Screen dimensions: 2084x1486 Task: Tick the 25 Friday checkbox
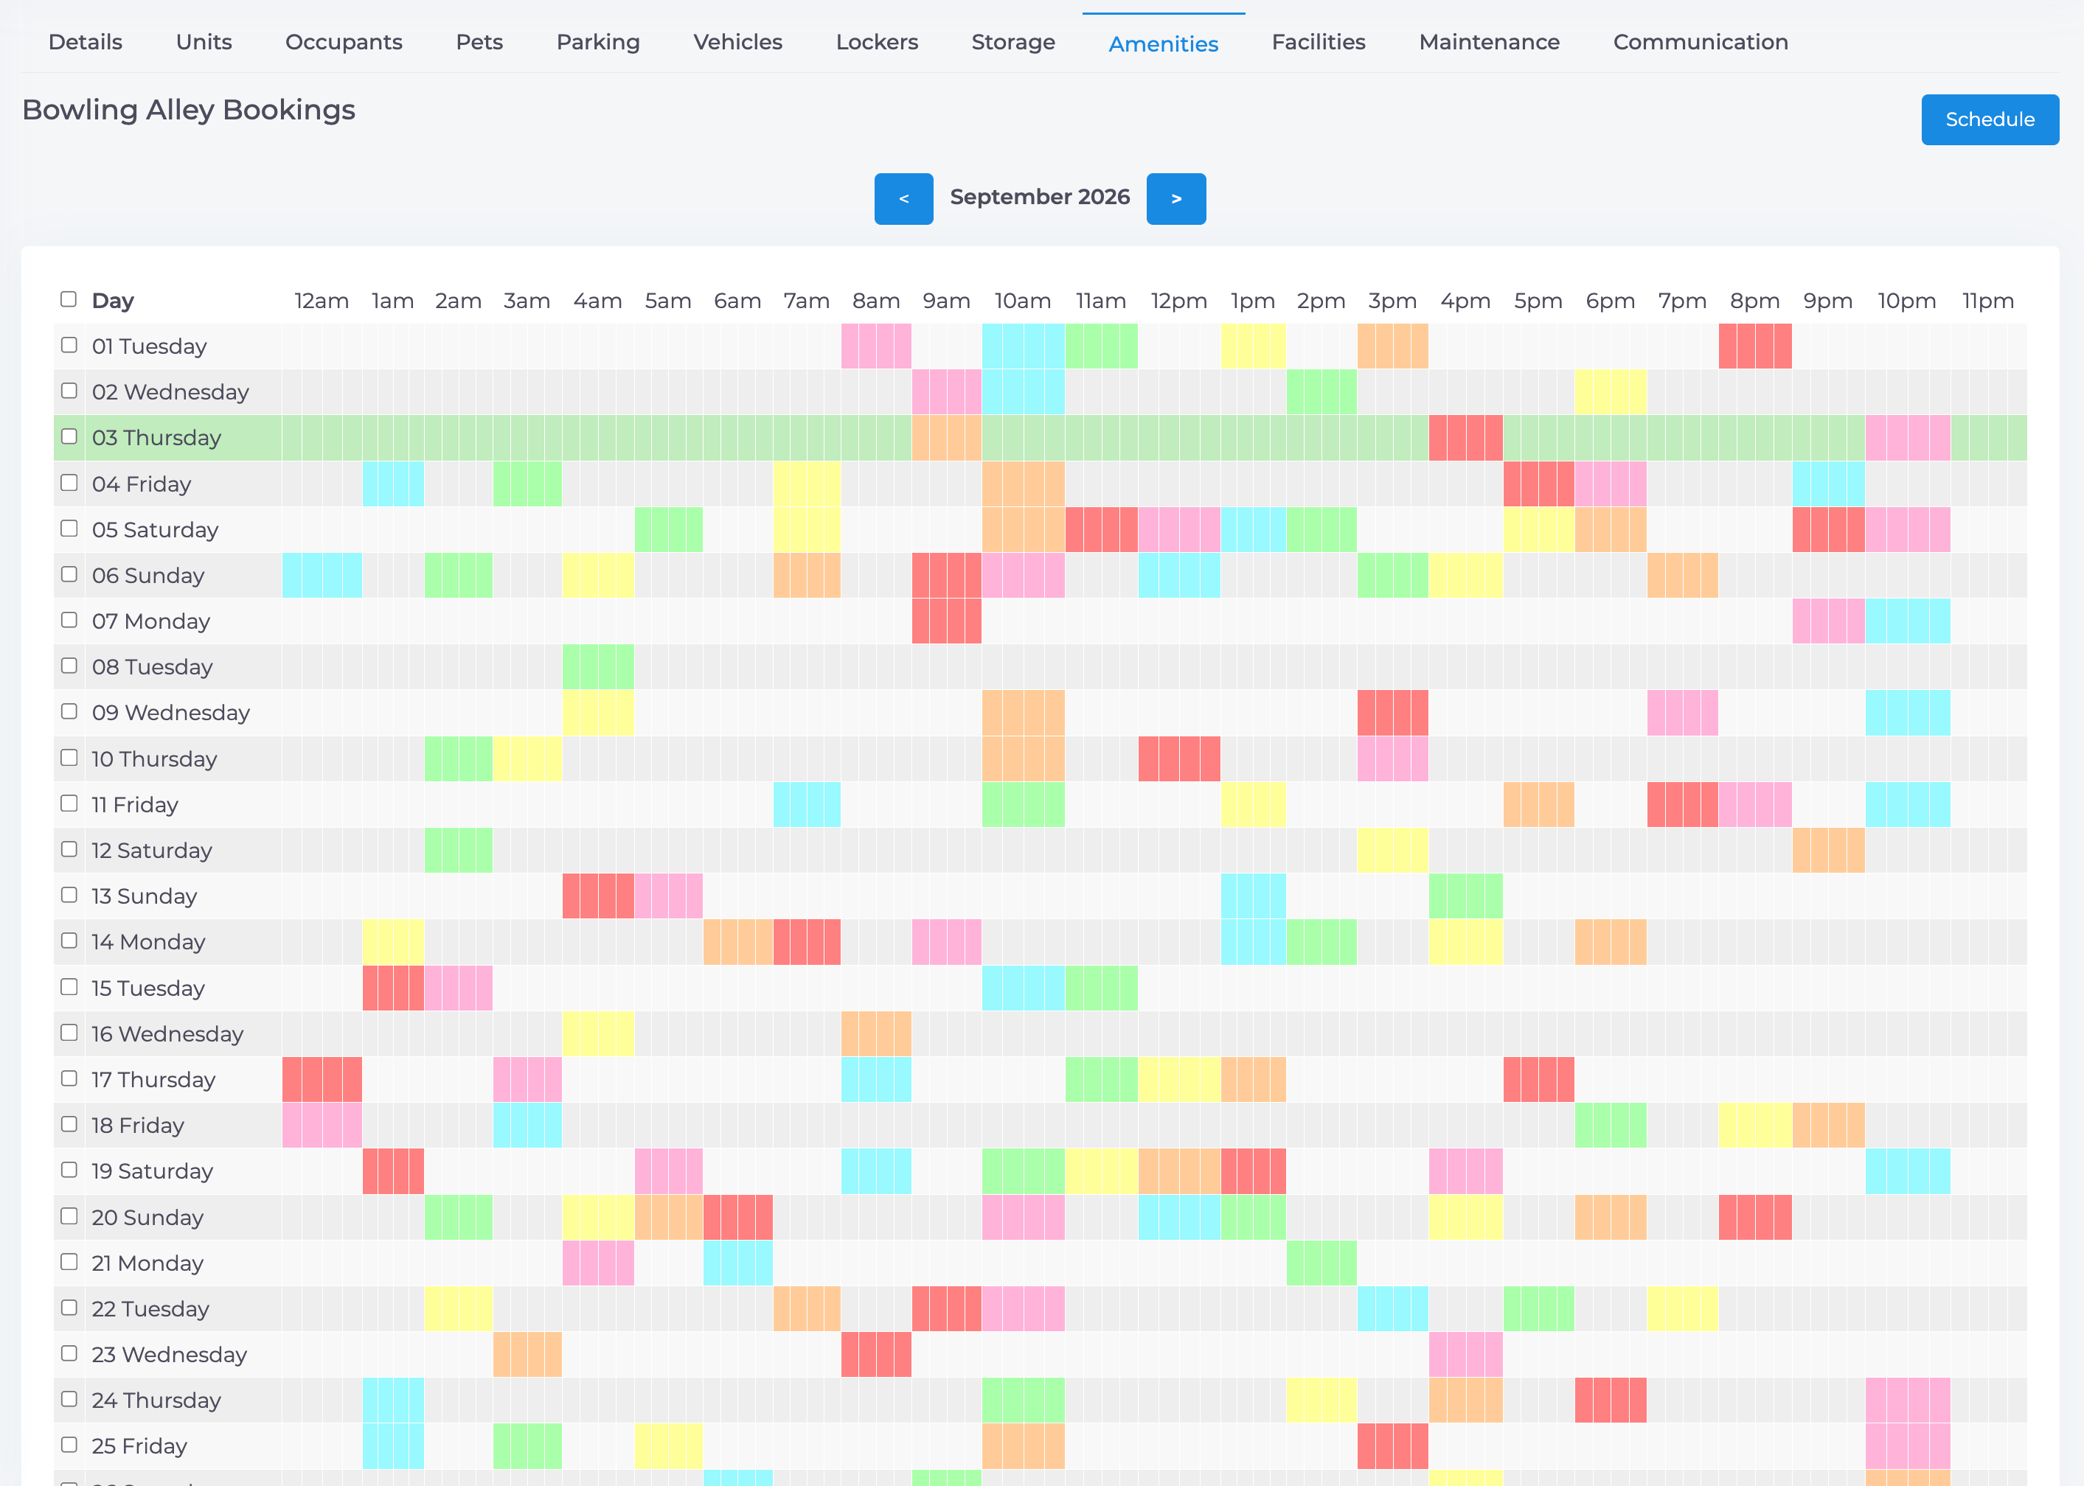coord(69,1445)
